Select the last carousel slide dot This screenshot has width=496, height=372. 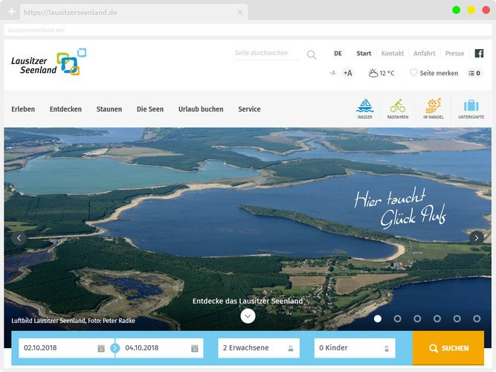[477, 318]
